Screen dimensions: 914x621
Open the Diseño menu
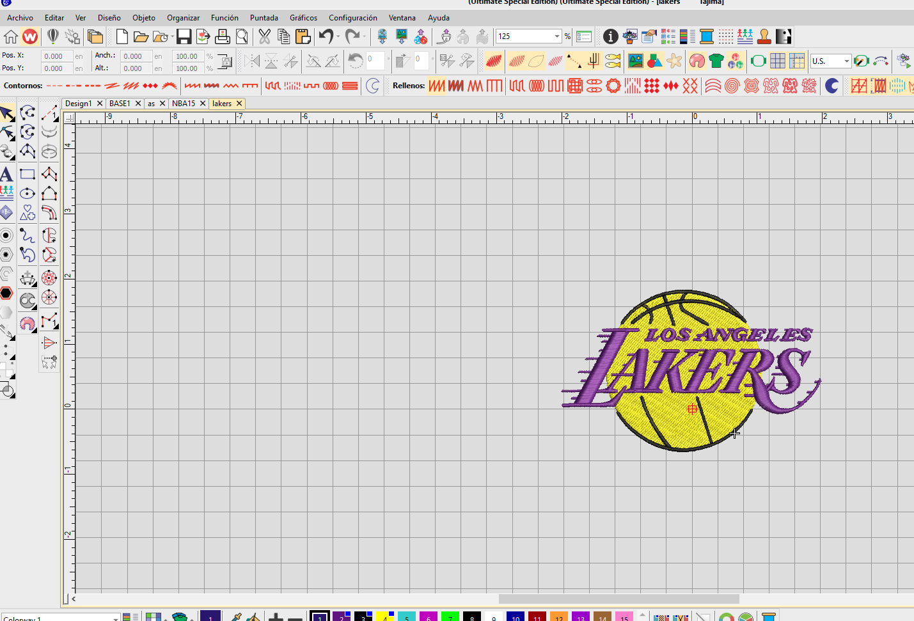(x=109, y=18)
